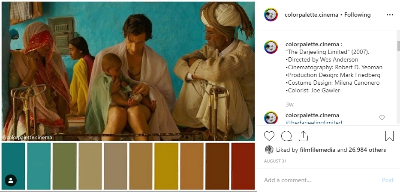Open filmfilemedia profile link
This screenshot has width=400, height=192.
(x=318, y=150)
